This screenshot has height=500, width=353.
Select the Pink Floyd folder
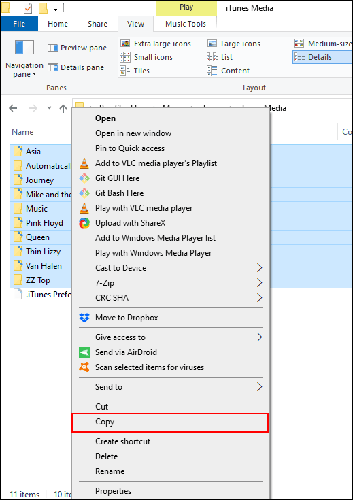tap(44, 223)
